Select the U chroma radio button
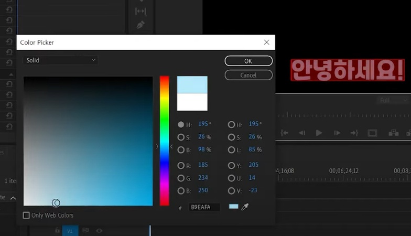Viewport: 411px width, 236px height. click(231, 178)
